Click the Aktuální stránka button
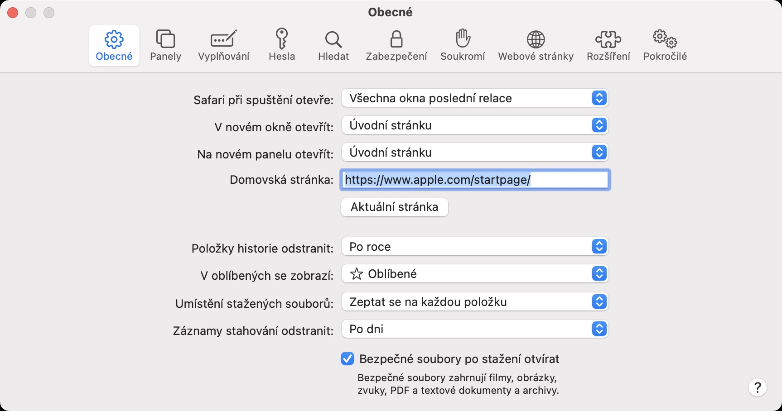782x411 pixels. 394,207
